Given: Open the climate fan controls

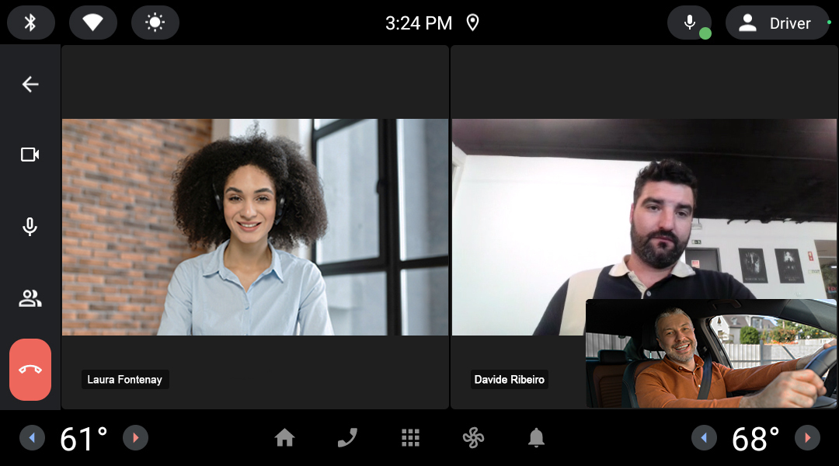Looking at the screenshot, I should 473,438.
